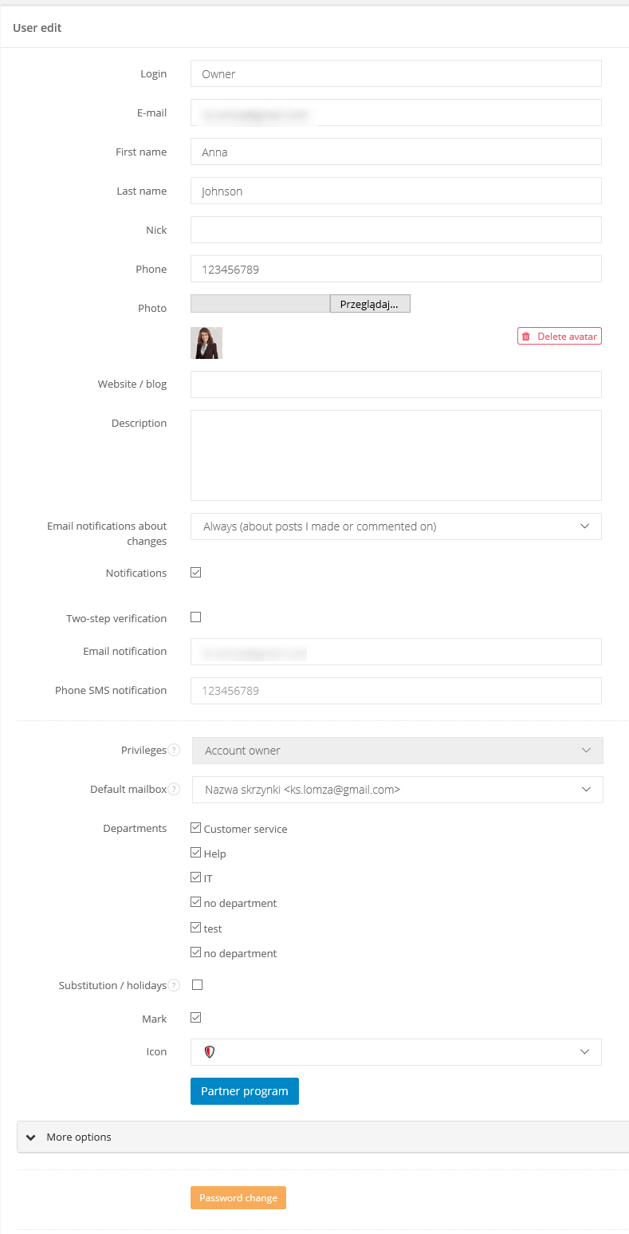
Task: Click the Privileges help question mark icon
Action: tap(175, 751)
